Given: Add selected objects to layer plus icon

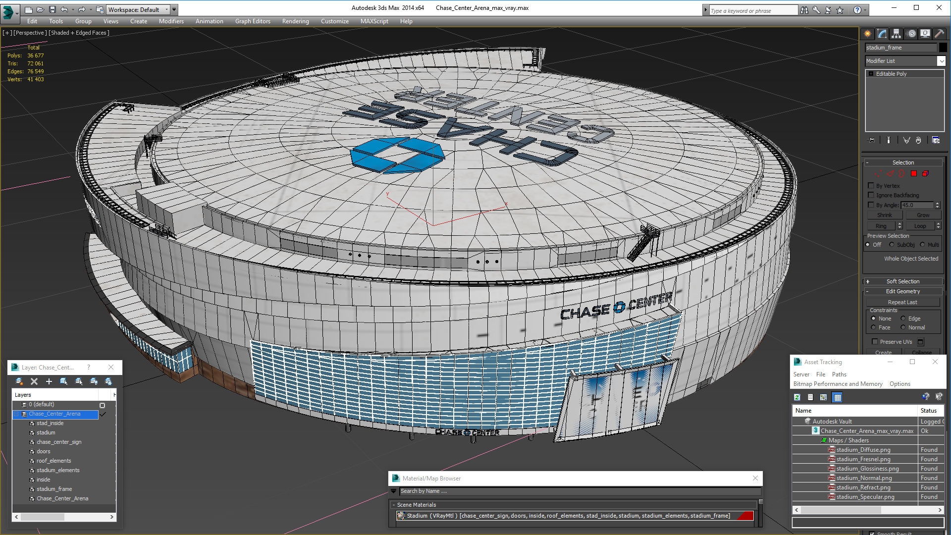Looking at the screenshot, I should coord(49,381).
